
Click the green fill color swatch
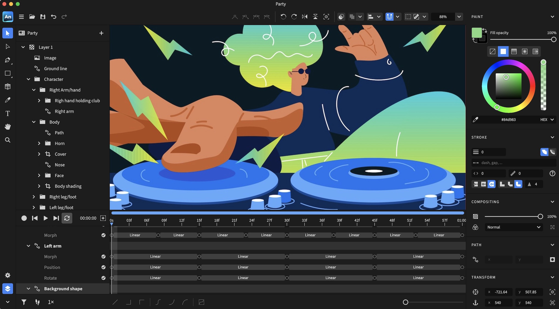click(x=477, y=33)
